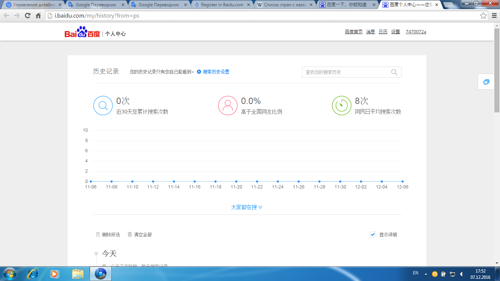Click the gear icon beside 搜索历史设置
Screen dimensions: 500x281
(199, 72)
